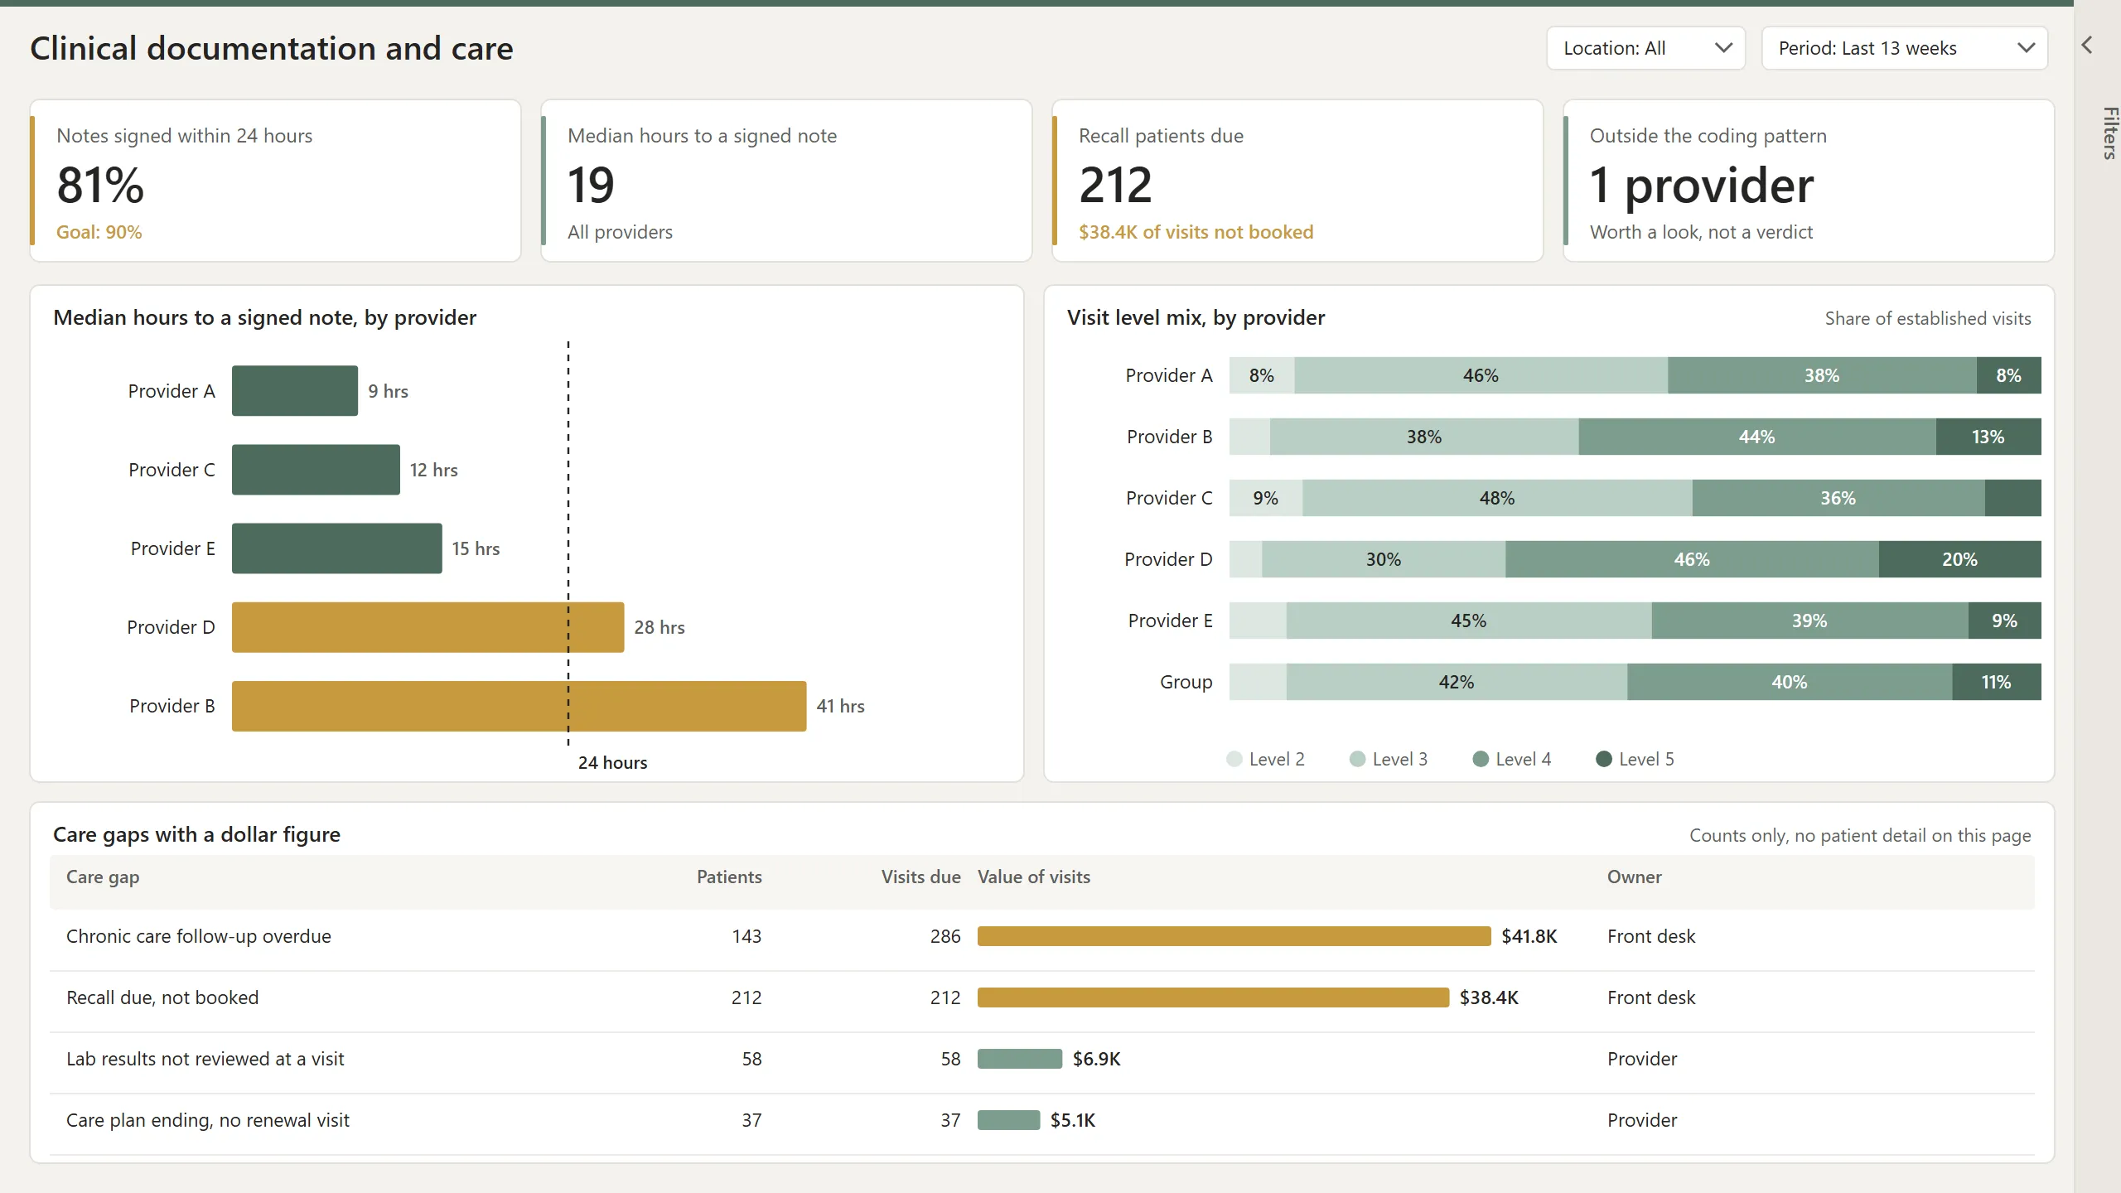The image size is (2121, 1193).
Task: Select the Level 4 legend entry
Action: click(1511, 759)
